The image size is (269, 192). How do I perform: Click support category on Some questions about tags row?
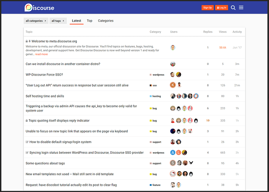point(156,163)
